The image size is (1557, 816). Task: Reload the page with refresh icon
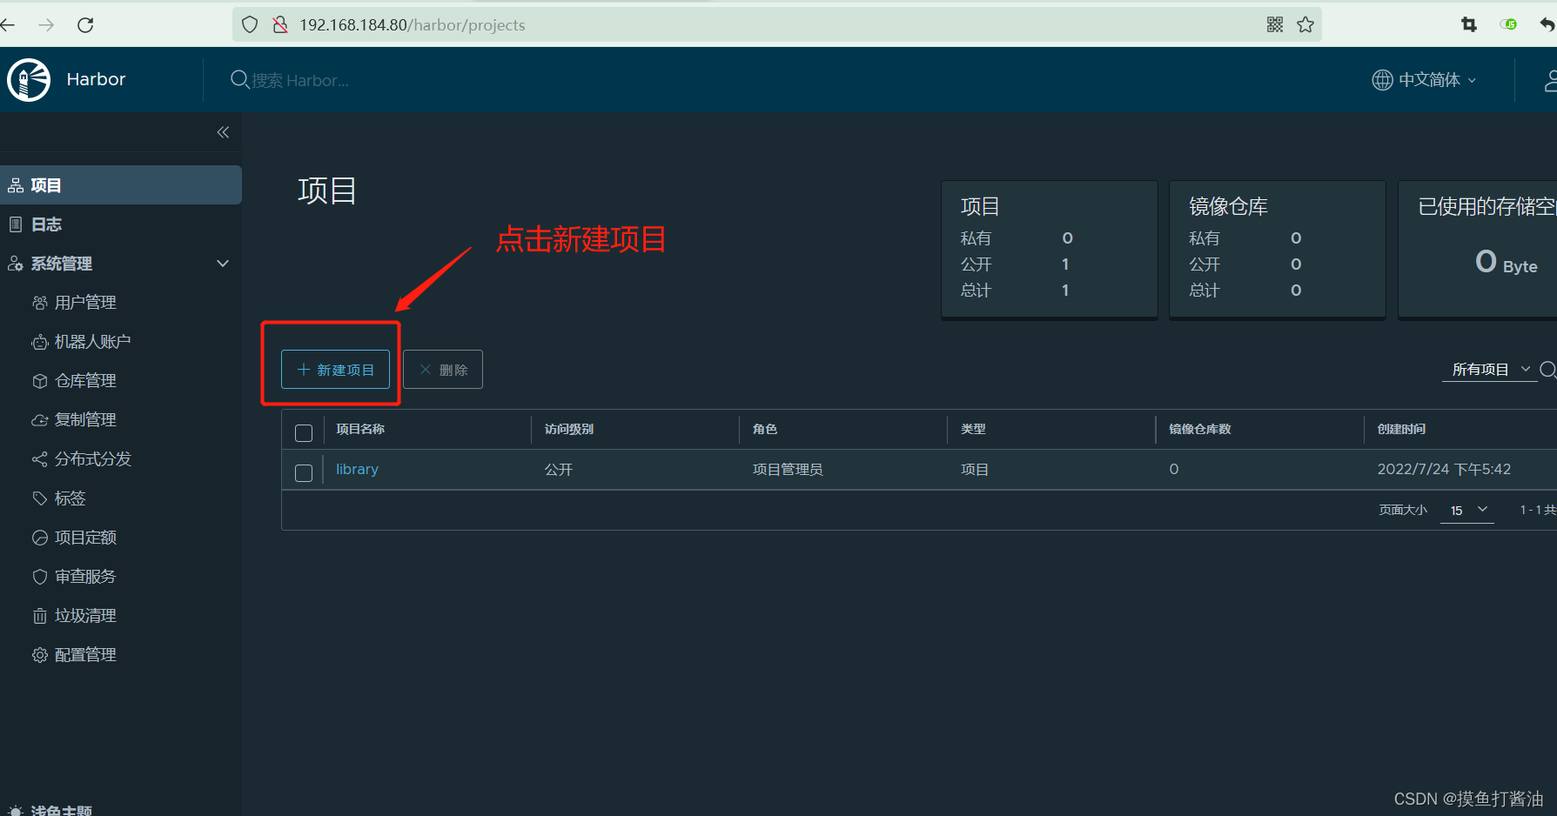point(85,25)
